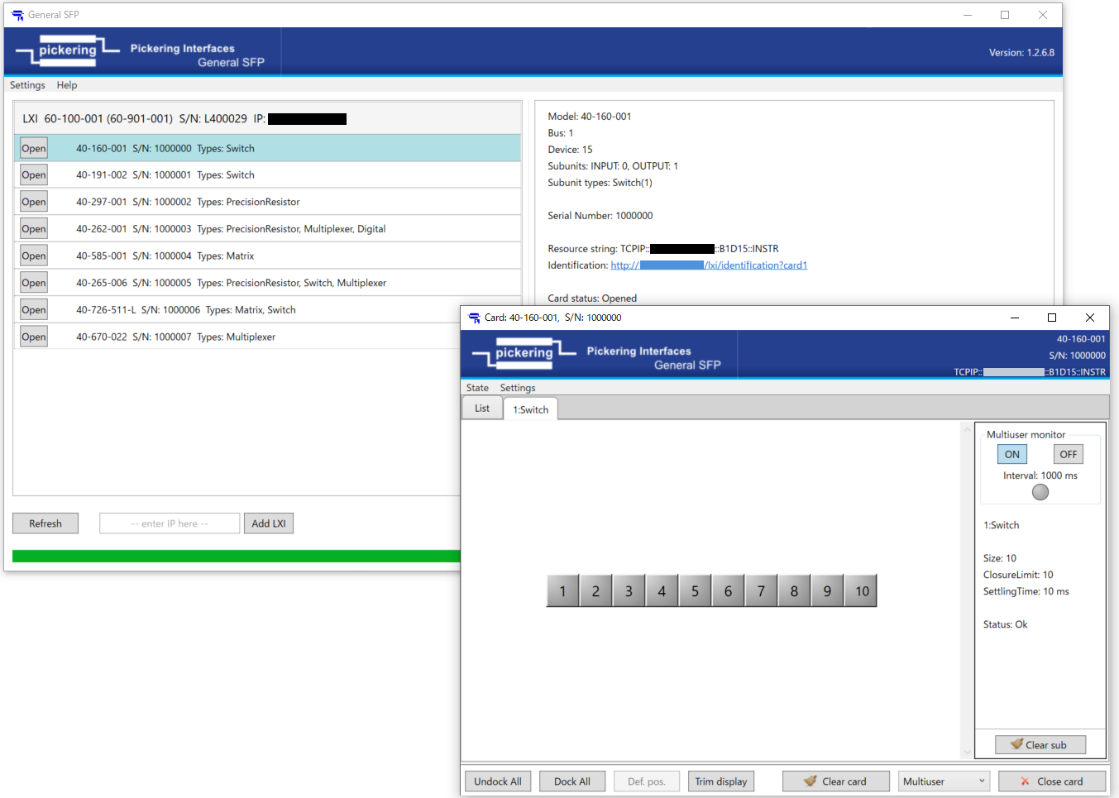Click the Undock All button

coord(498,781)
